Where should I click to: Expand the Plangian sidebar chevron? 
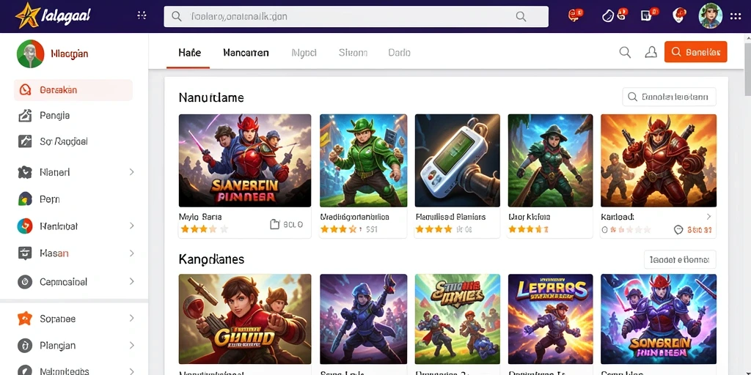click(132, 346)
